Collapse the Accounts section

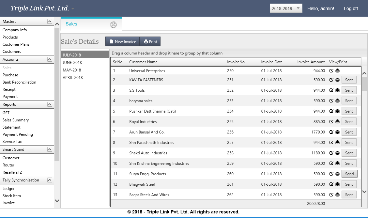point(50,59)
